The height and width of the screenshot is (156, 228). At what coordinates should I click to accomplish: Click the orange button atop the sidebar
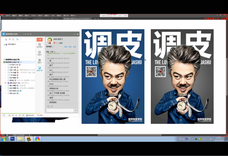pyautogui.click(x=40, y=39)
